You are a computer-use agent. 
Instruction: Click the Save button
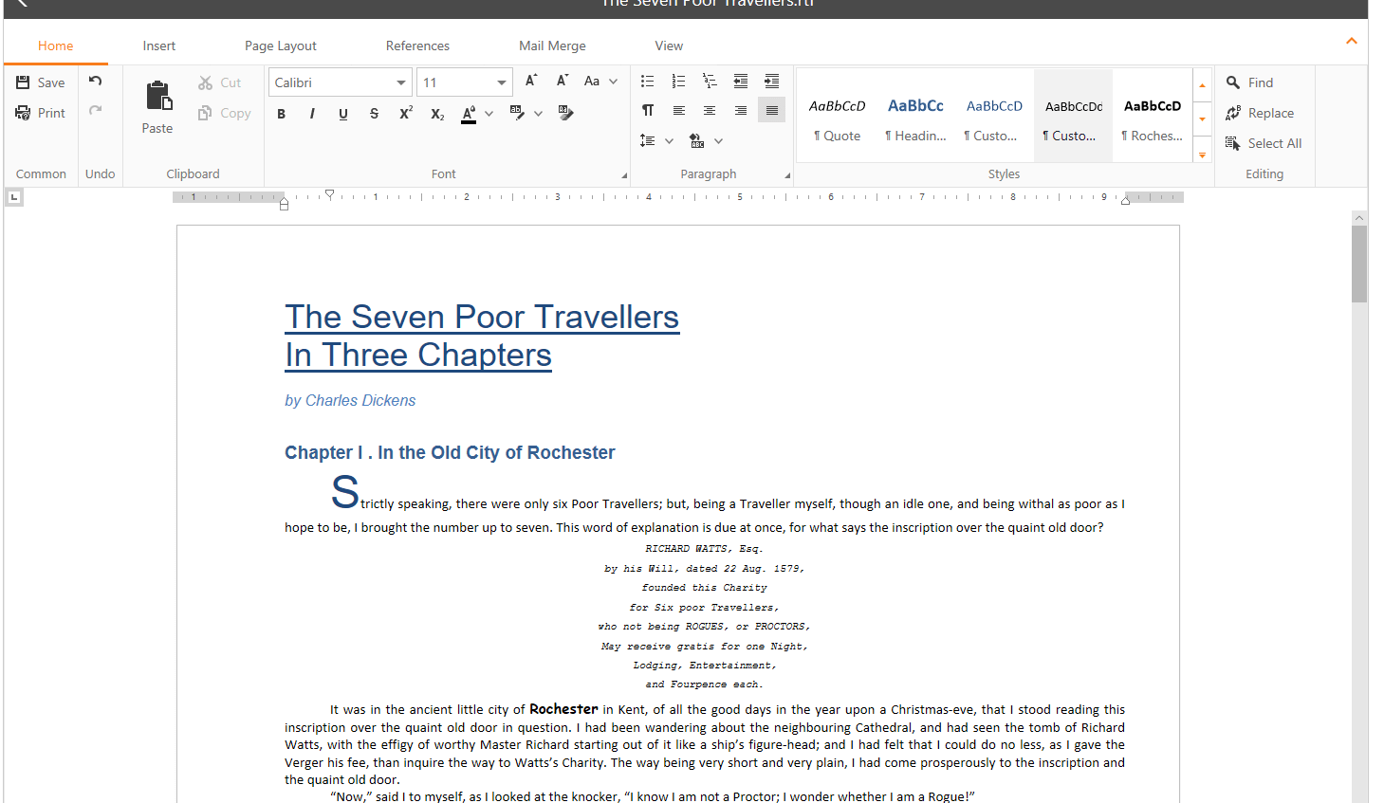pyautogui.click(x=41, y=82)
